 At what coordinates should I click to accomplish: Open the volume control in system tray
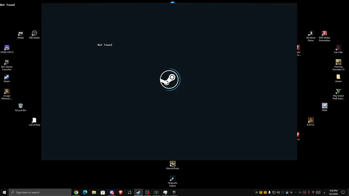coord(278,192)
